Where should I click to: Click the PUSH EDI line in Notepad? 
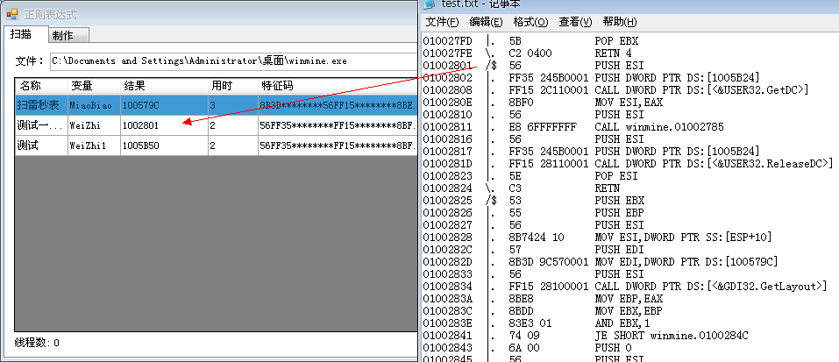click(x=534, y=250)
